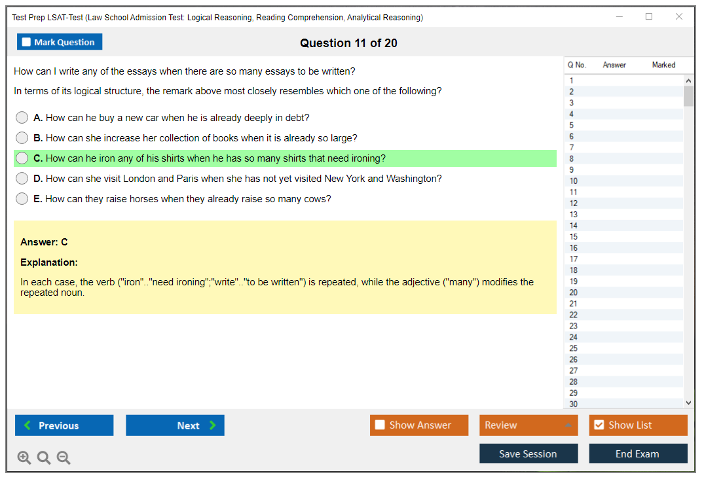Click the zoom out magnifier icon
The width and height of the screenshot is (704, 481).
[64, 458]
